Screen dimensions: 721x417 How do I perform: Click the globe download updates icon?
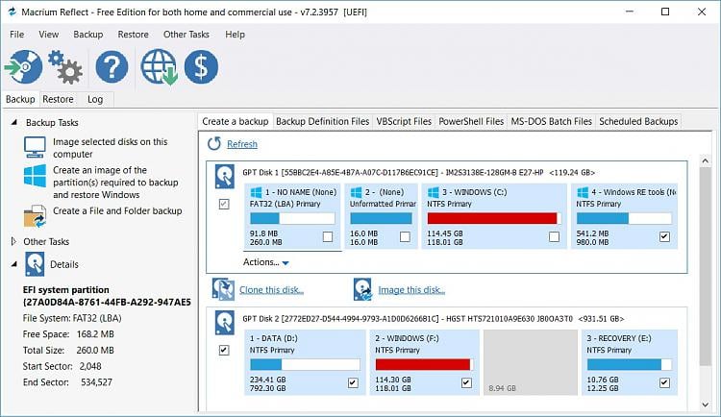pos(159,67)
